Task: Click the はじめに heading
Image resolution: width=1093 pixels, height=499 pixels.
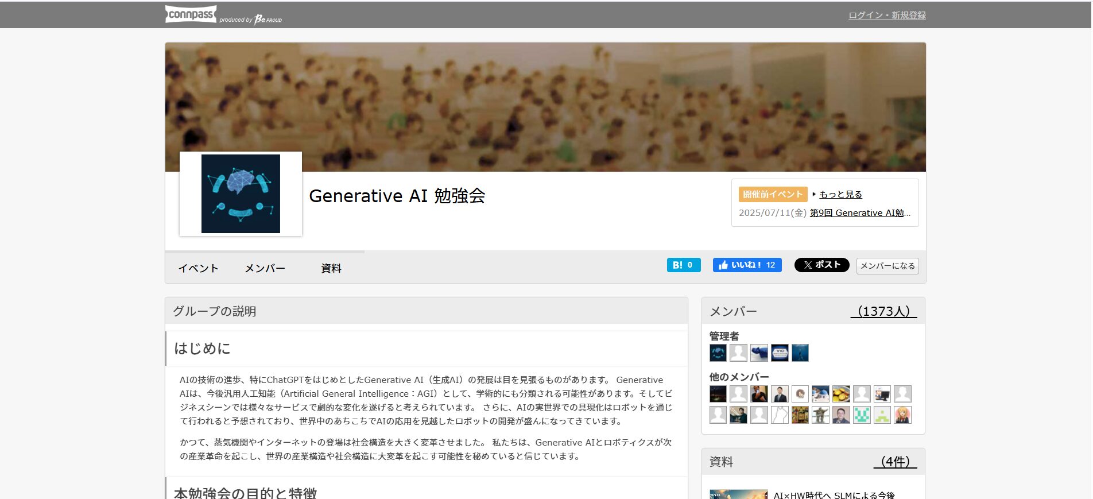Action: [202, 349]
